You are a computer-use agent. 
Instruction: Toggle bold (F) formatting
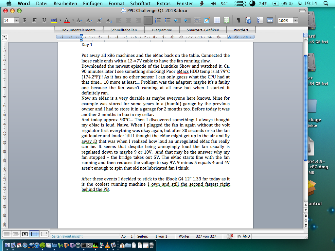tap(25, 20)
